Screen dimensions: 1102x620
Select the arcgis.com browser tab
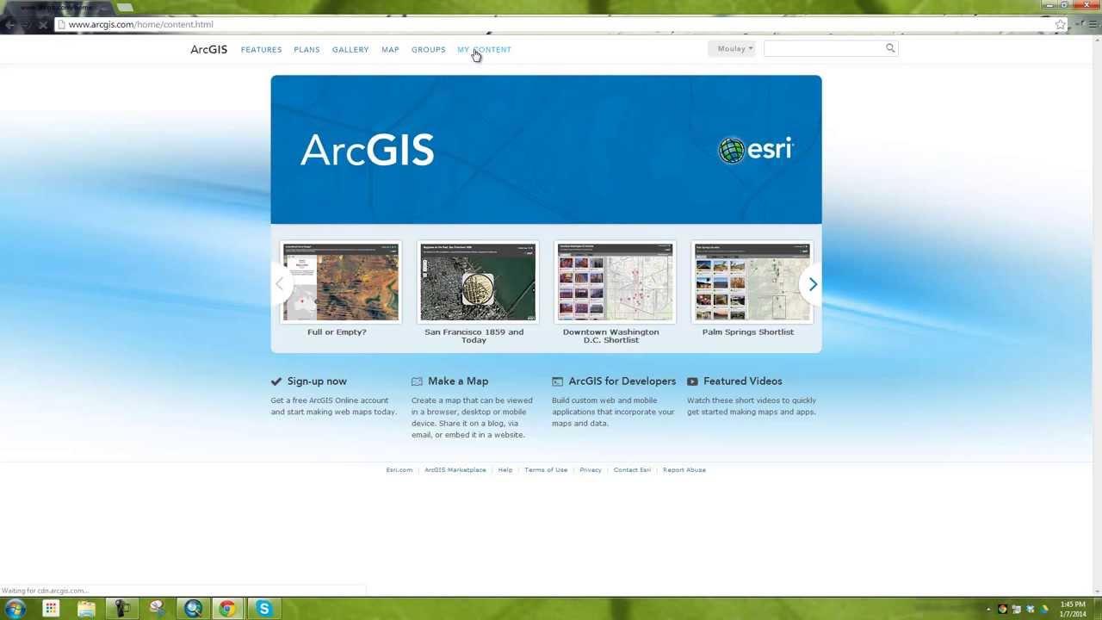click(x=57, y=7)
